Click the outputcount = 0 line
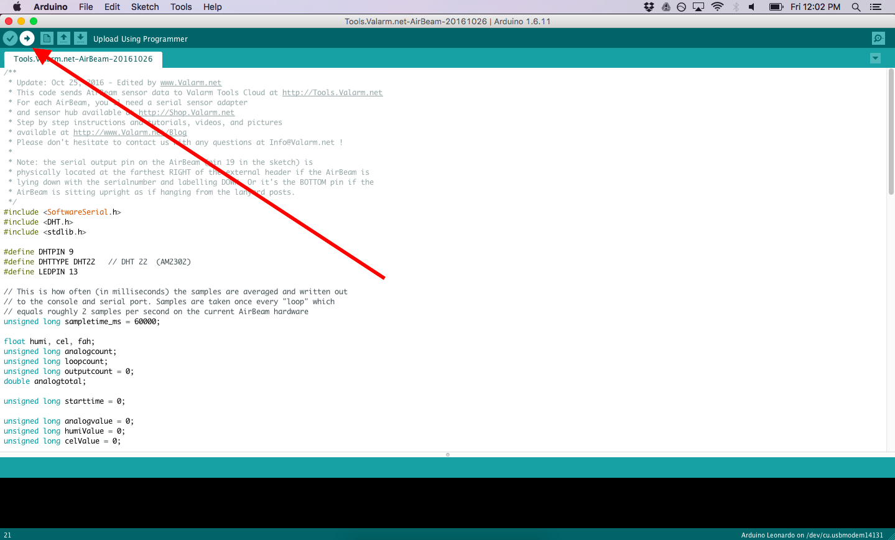 point(69,371)
